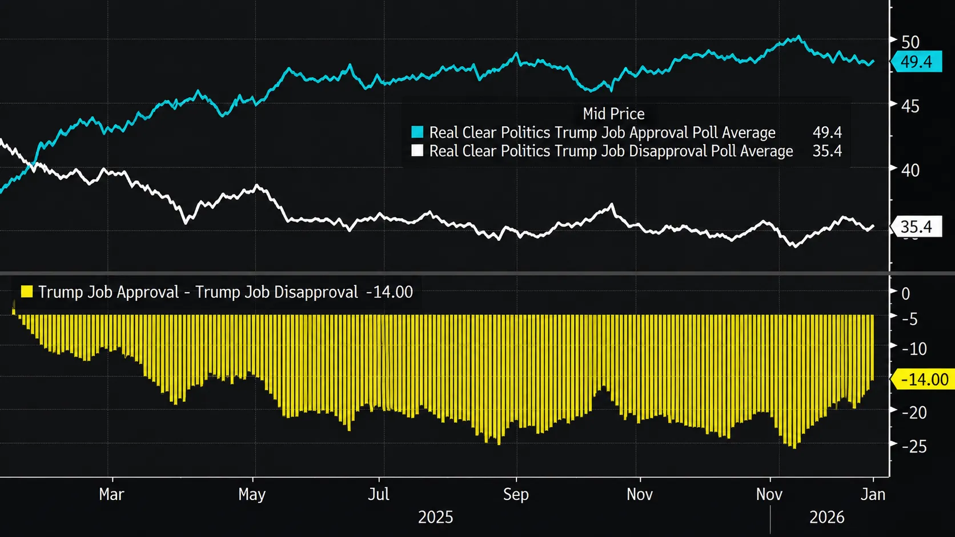Click the 50 tick label on the price axis
This screenshot has height=537, width=955.
click(x=910, y=42)
